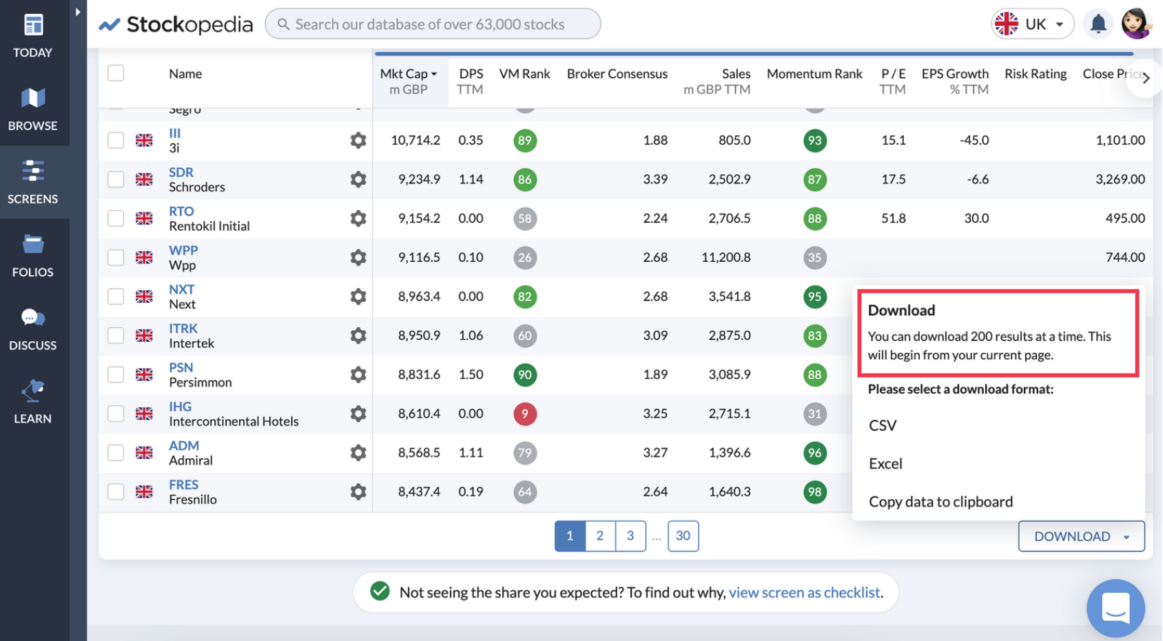Open gear settings for Wpp
This screenshot has height=641, width=1163.
coord(358,257)
